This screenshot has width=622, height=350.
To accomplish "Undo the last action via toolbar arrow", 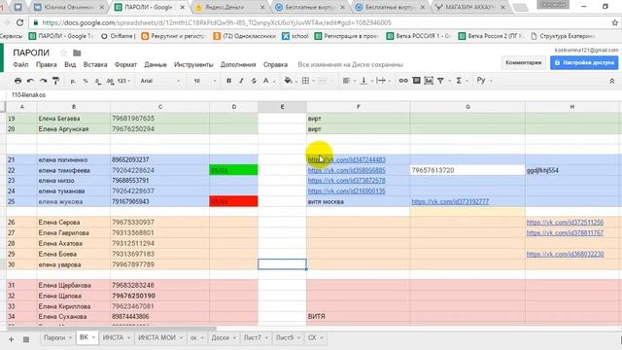I will pos(30,81).
